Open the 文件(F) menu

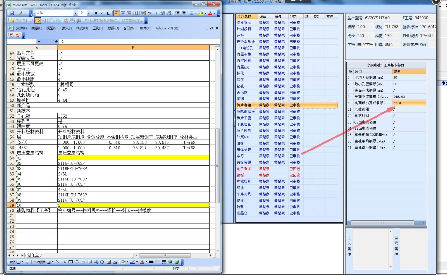tap(21, 28)
